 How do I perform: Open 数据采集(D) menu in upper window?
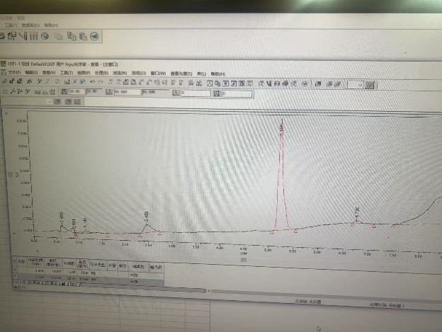[30, 25]
